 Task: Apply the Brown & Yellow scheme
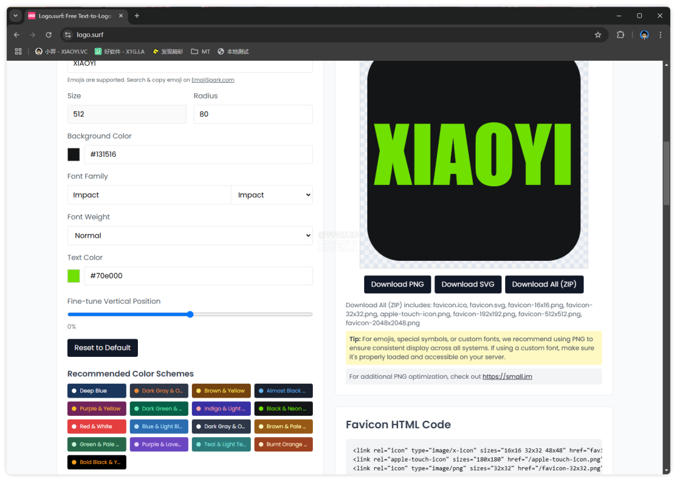click(221, 391)
